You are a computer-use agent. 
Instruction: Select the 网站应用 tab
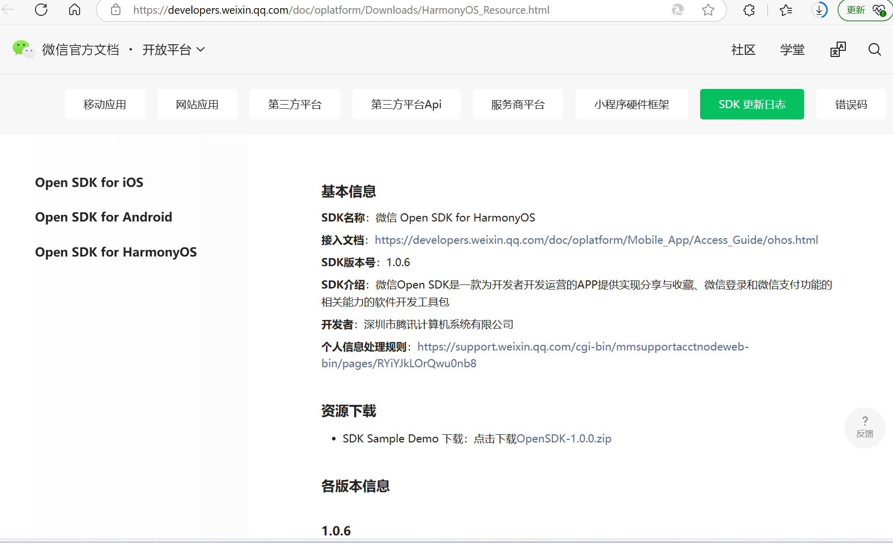coord(197,104)
